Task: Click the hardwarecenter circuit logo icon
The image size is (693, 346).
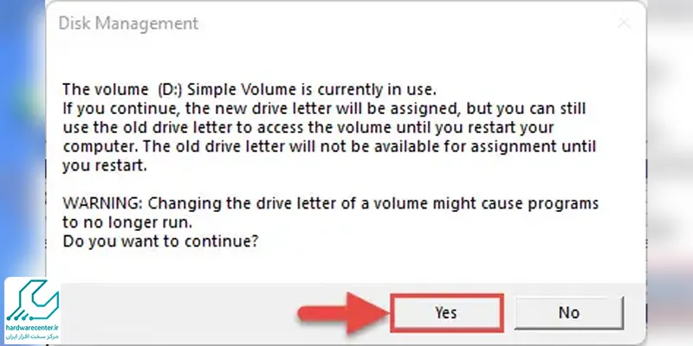Action: coord(31,302)
